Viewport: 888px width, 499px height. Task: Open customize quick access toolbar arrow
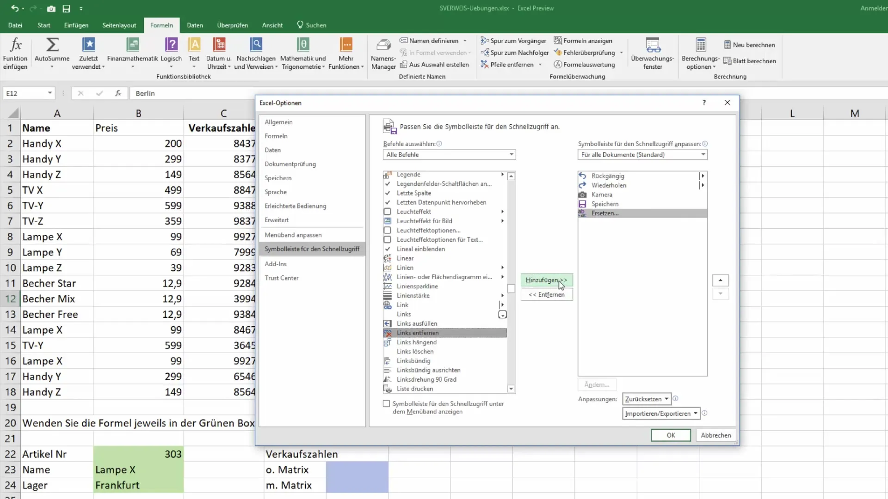[81, 8]
